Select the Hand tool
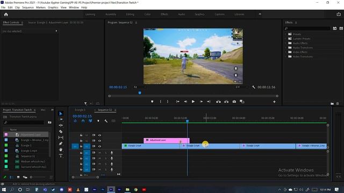The height and width of the screenshot is (193, 344). 61,150
